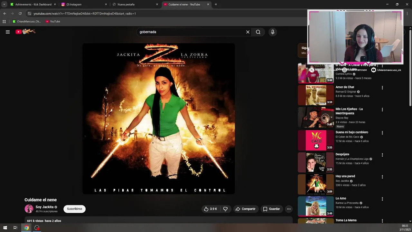Play Suena mi bajo cumbiero thumbnail

pos(316,140)
